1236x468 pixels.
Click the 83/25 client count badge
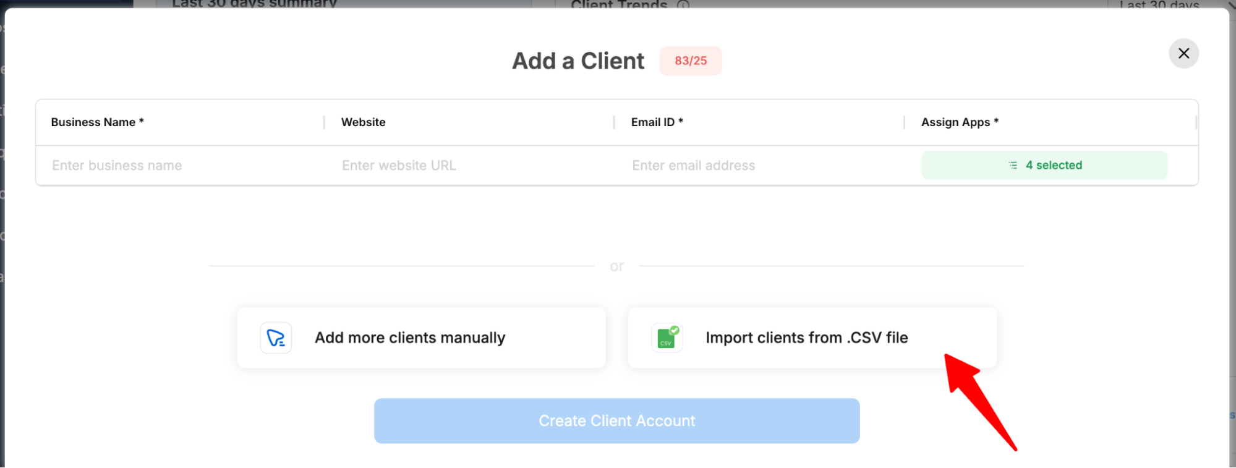point(691,61)
